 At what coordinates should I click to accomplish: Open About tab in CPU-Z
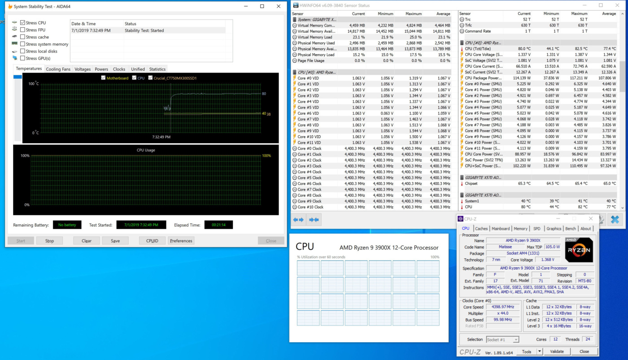(x=586, y=228)
